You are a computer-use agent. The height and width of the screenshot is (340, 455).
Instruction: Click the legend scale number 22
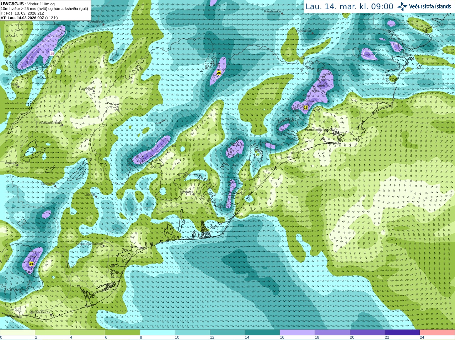(x=387, y=338)
